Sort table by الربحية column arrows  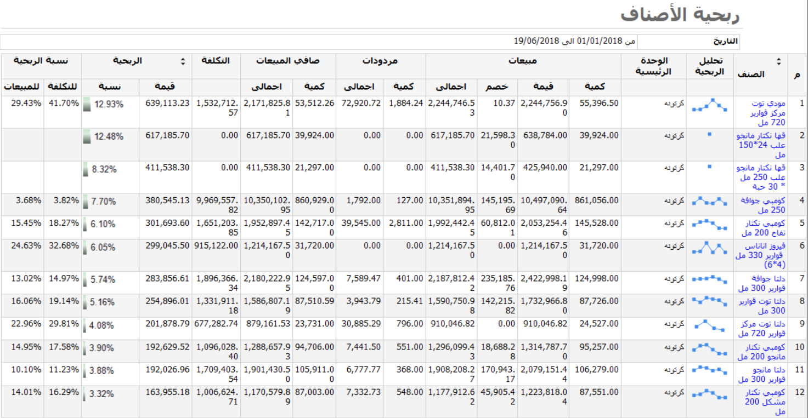[183, 61]
